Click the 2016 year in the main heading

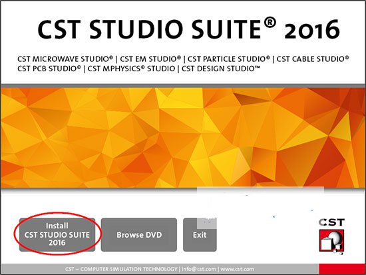tap(312, 30)
